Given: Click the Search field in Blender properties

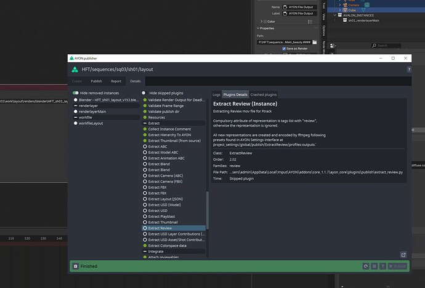Looking at the screenshot, I should [x=386, y=46].
